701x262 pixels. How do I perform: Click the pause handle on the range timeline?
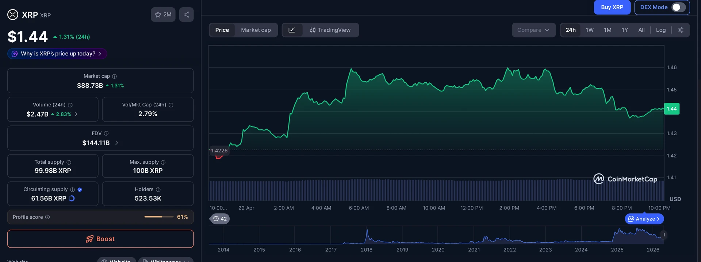point(663,235)
